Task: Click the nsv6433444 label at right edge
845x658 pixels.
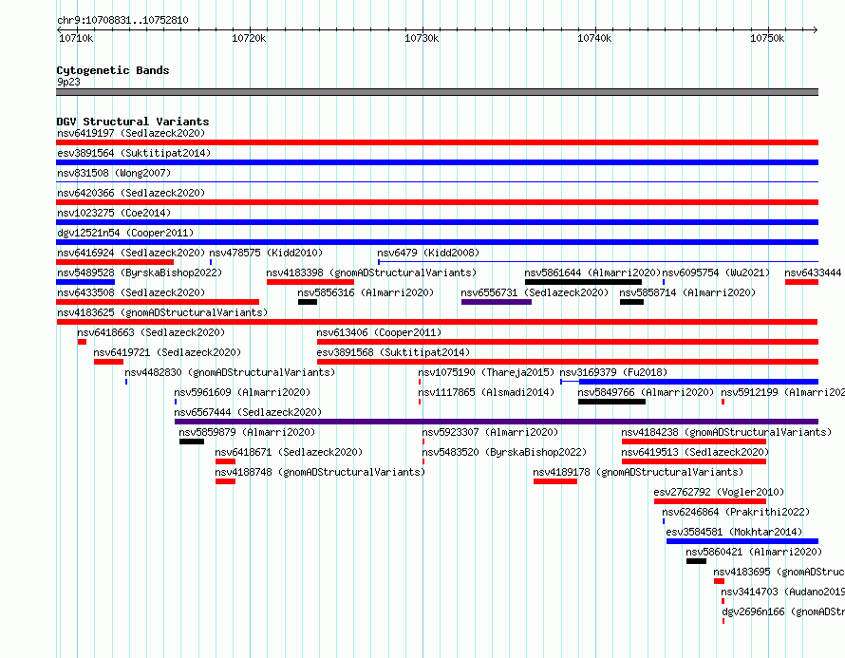Action: click(813, 273)
